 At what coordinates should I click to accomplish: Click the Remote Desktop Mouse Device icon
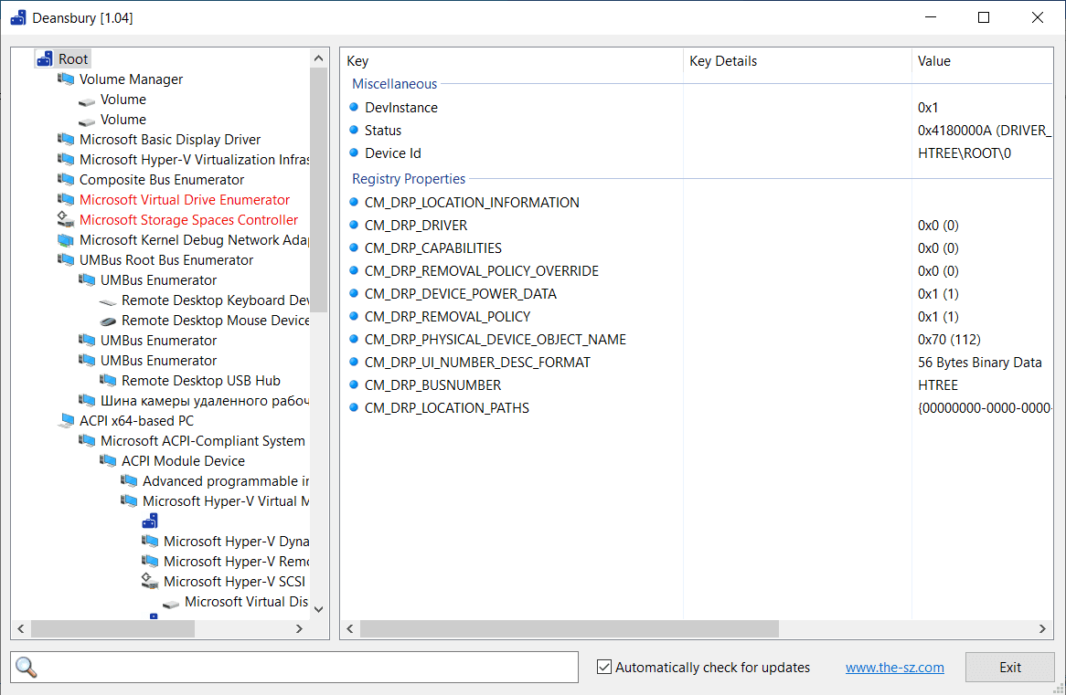point(108,321)
